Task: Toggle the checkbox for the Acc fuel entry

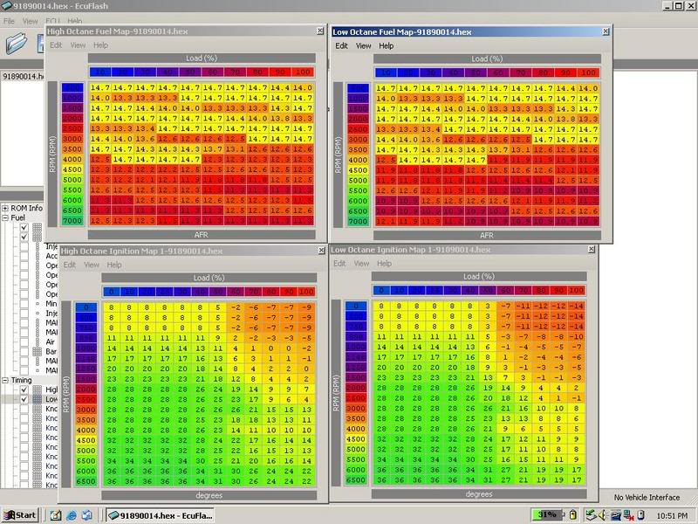Action: 24,256
